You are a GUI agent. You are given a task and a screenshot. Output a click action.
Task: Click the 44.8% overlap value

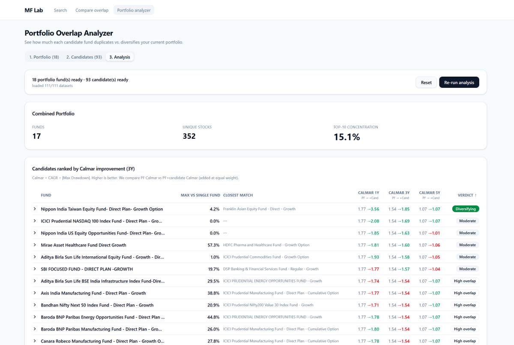tap(213, 317)
